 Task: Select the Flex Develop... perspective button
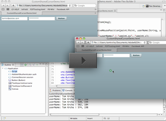154,6
